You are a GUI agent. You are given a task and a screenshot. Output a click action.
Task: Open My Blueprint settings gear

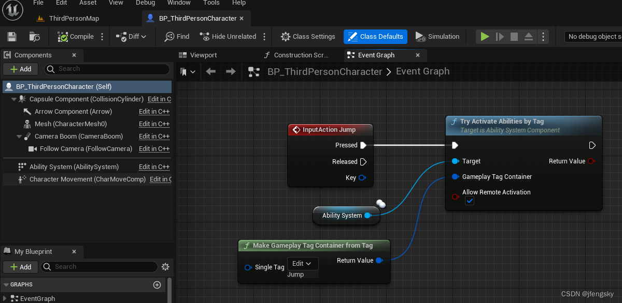point(165,267)
